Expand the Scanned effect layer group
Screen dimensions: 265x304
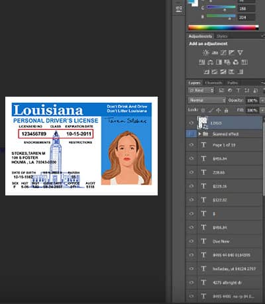pyautogui.click(x=199, y=134)
